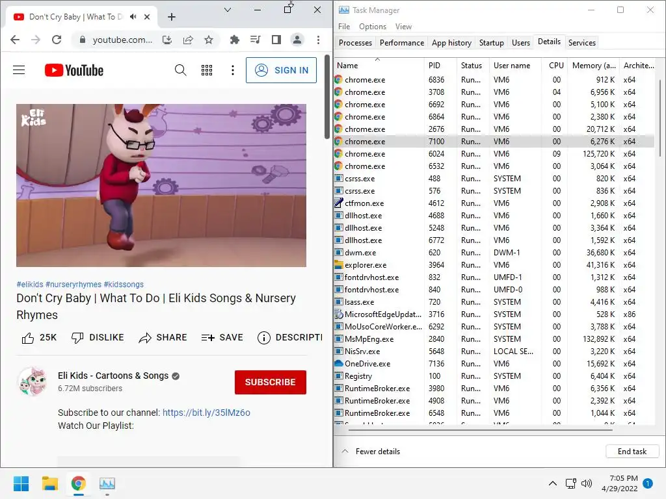Click the #kidssongs hashtag
Viewport: 666px width, 499px height.
point(124,285)
